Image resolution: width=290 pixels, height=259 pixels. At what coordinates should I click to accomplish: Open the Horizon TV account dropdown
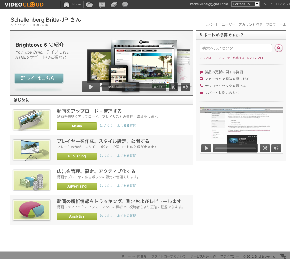tap(245, 4)
